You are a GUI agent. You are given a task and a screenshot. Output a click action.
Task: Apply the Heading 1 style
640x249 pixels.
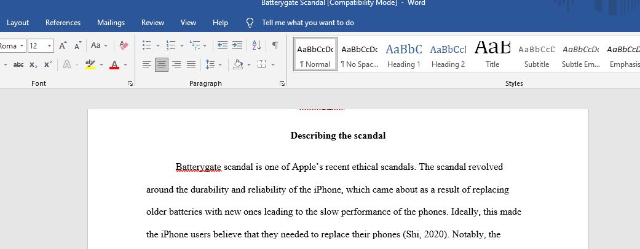coord(404,55)
